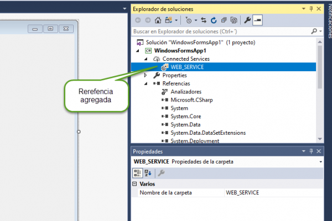The height and width of the screenshot is (221, 332).
Task: Click the Collapse All icon in Solution Explorer
Action: coord(225,20)
